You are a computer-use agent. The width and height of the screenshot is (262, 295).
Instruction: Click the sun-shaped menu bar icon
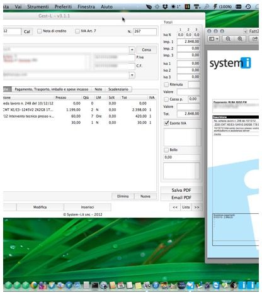(157, 7)
